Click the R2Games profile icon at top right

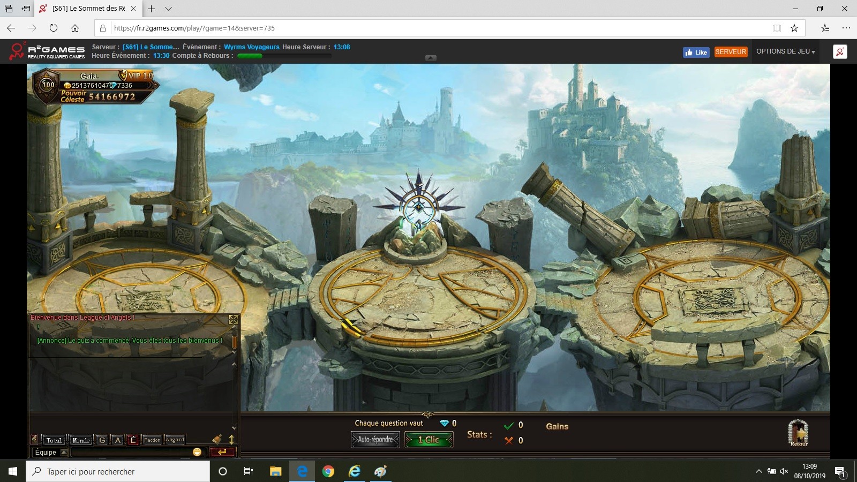click(839, 52)
